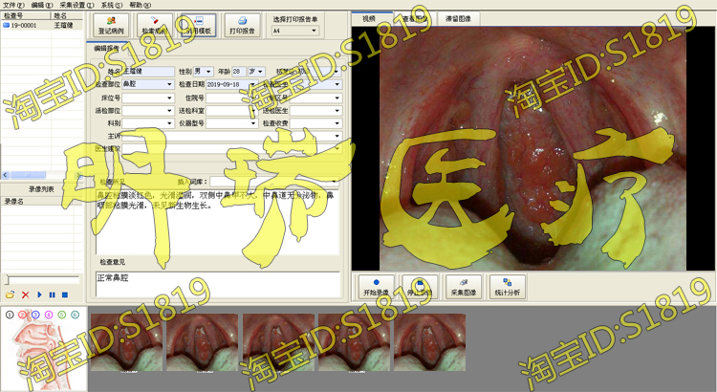Open the 采集设置 menu

tap(76, 5)
